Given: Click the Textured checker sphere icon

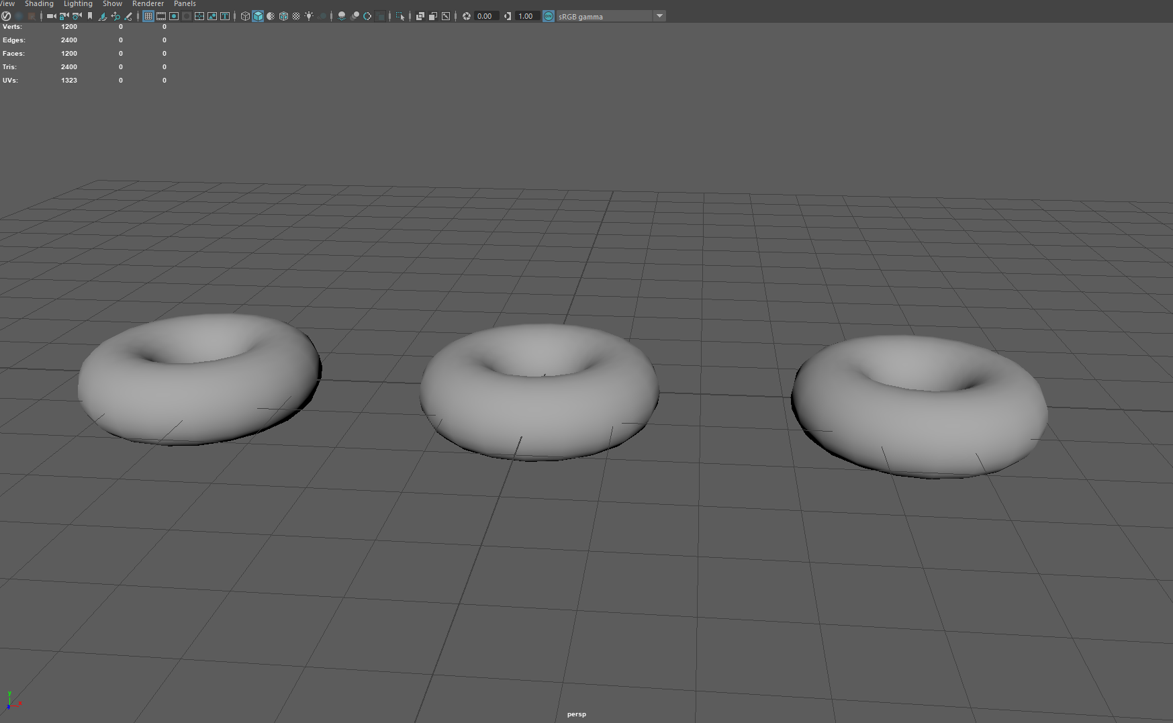Looking at the screenshot, I should point(295,16).
